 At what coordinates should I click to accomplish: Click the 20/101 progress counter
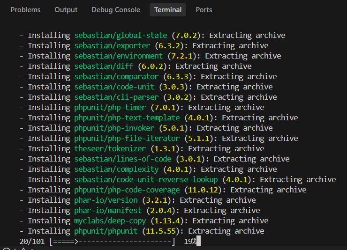tap(32, 242)
